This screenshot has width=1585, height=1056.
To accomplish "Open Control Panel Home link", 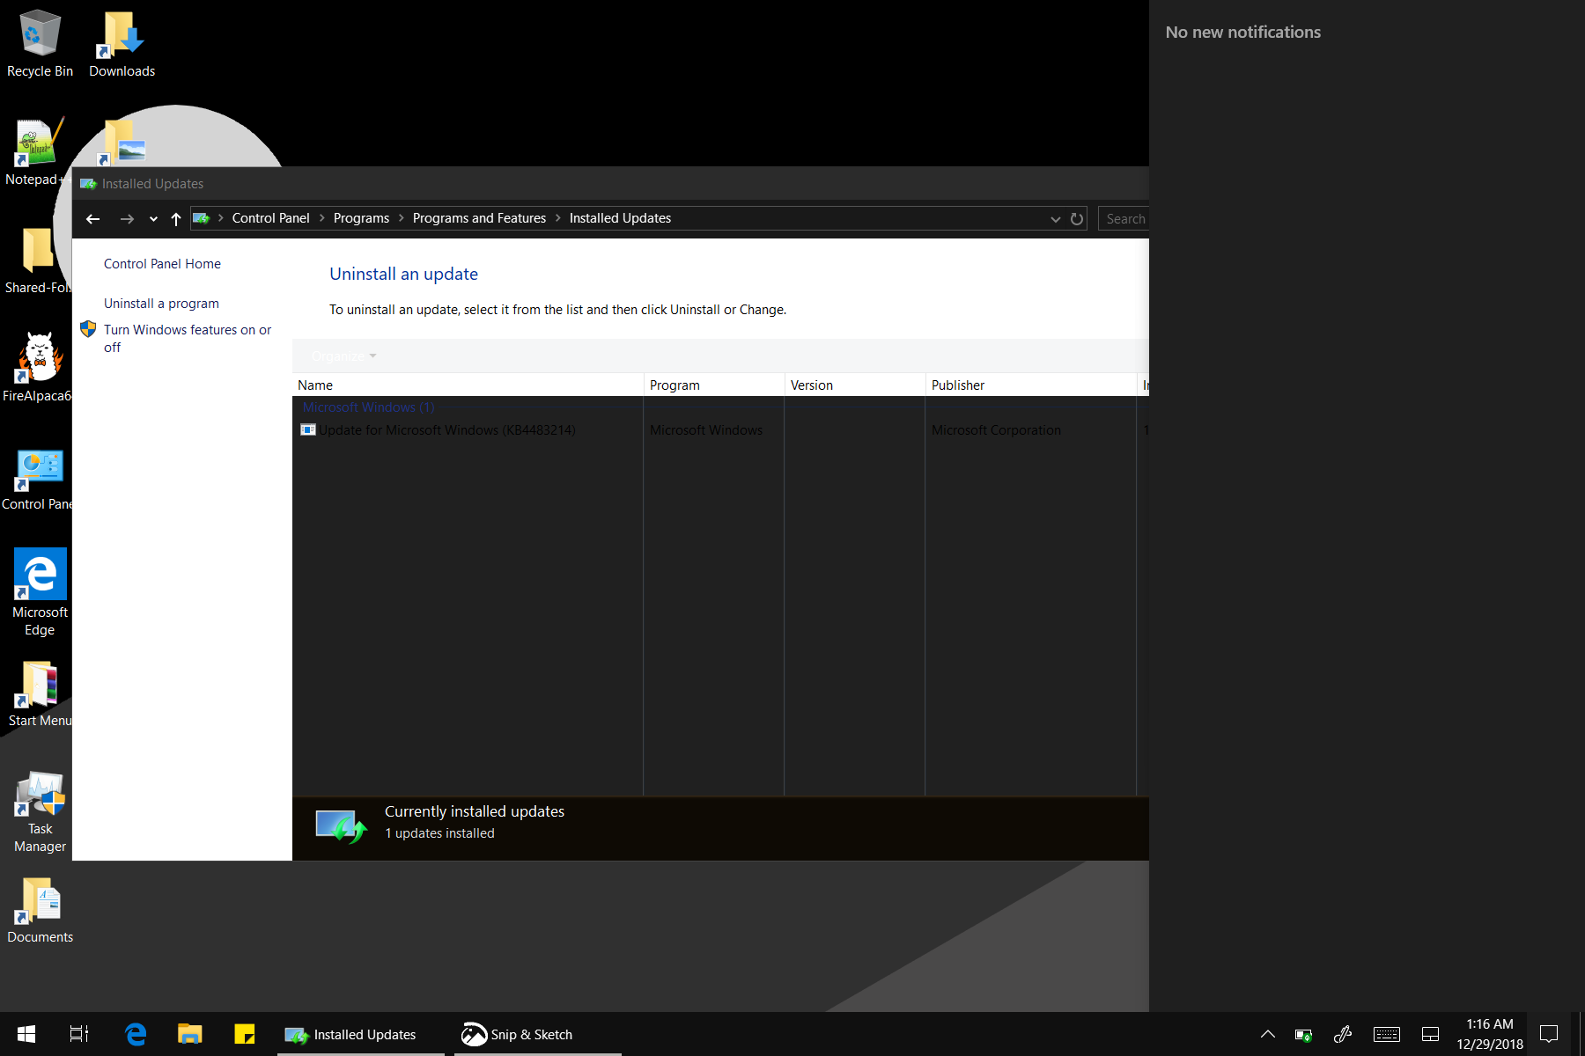I will pyautogui.click(x=162, y=264).
